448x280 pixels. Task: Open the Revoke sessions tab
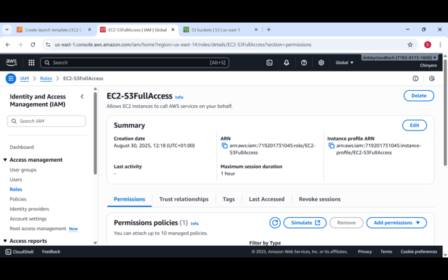coord(320,199)
